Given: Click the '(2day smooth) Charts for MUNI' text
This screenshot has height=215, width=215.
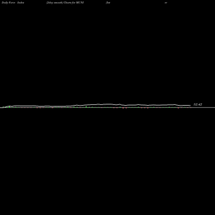Looking at the screenshot, I should 65,3.
